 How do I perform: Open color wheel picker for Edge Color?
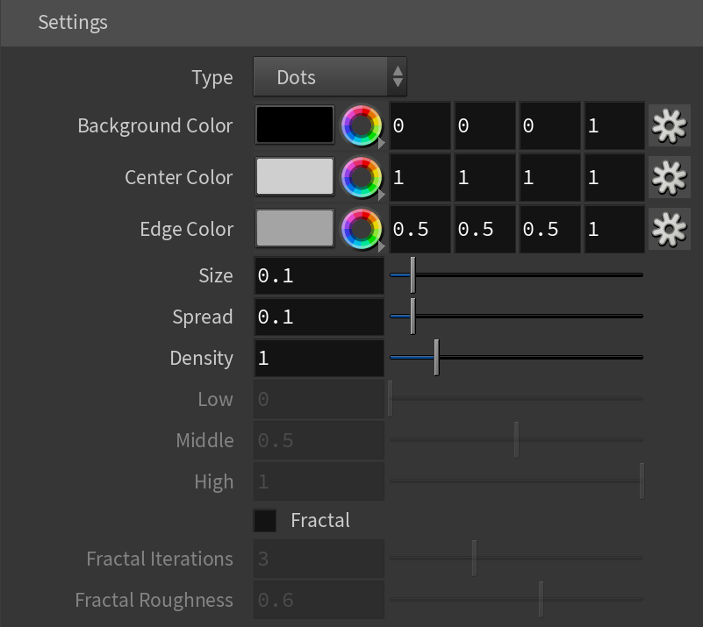tap(362, 229)
